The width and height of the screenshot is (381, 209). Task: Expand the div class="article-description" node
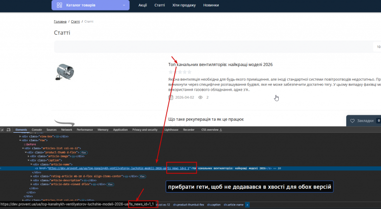point(31,180)
